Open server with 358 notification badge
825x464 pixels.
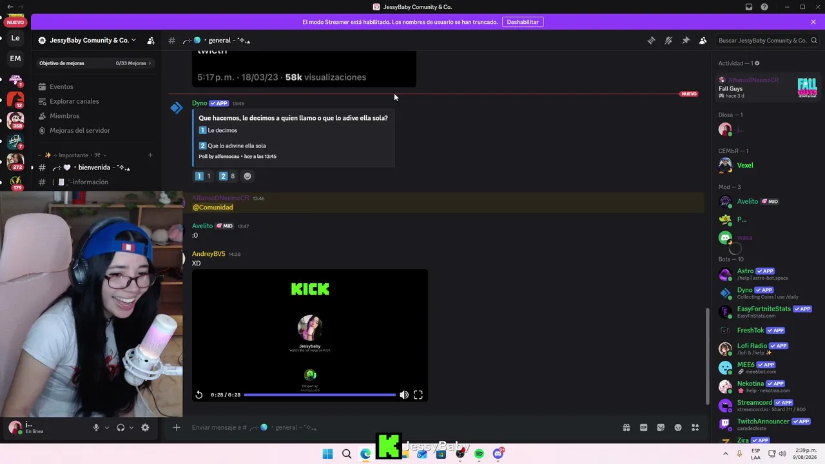[x=15, y=121]
